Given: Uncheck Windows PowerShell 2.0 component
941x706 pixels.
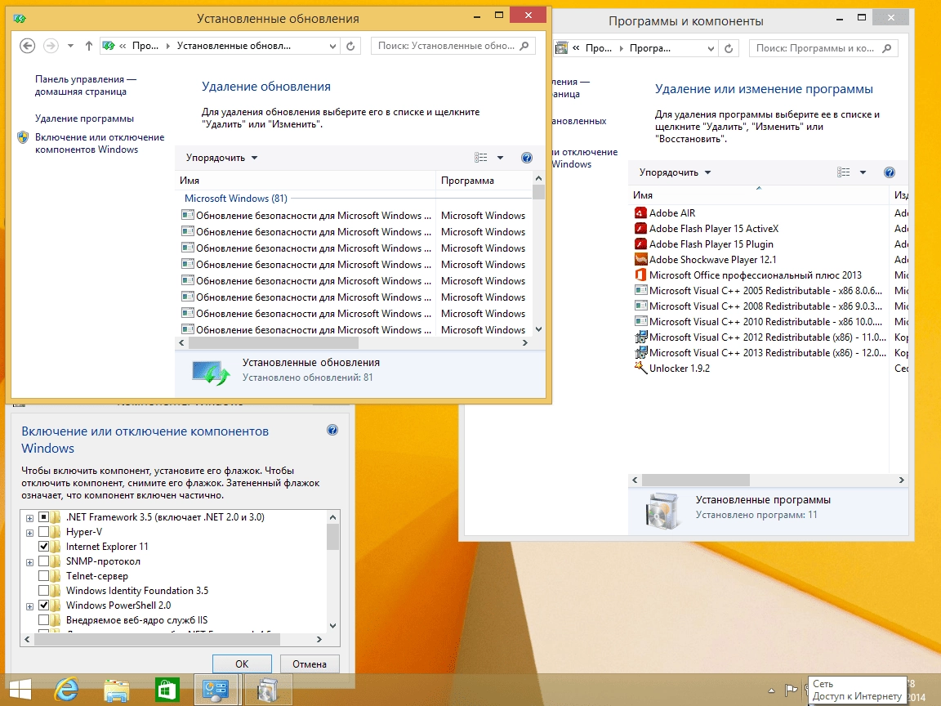Looking at the screenshot, I should click(44, 605).
